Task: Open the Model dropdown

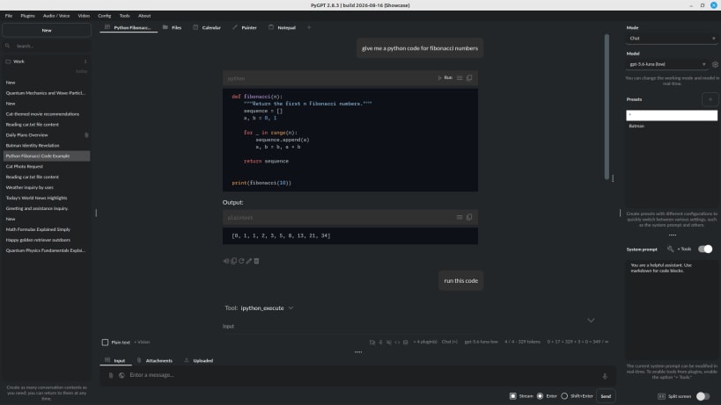Action: coord(667,64)
